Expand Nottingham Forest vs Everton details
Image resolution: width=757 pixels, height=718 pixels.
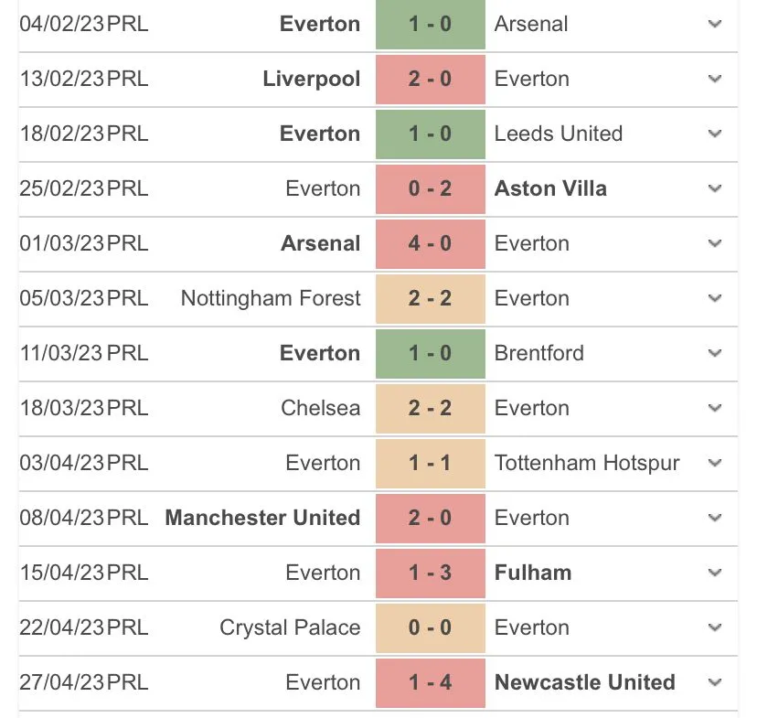click(x=715, y=298)
